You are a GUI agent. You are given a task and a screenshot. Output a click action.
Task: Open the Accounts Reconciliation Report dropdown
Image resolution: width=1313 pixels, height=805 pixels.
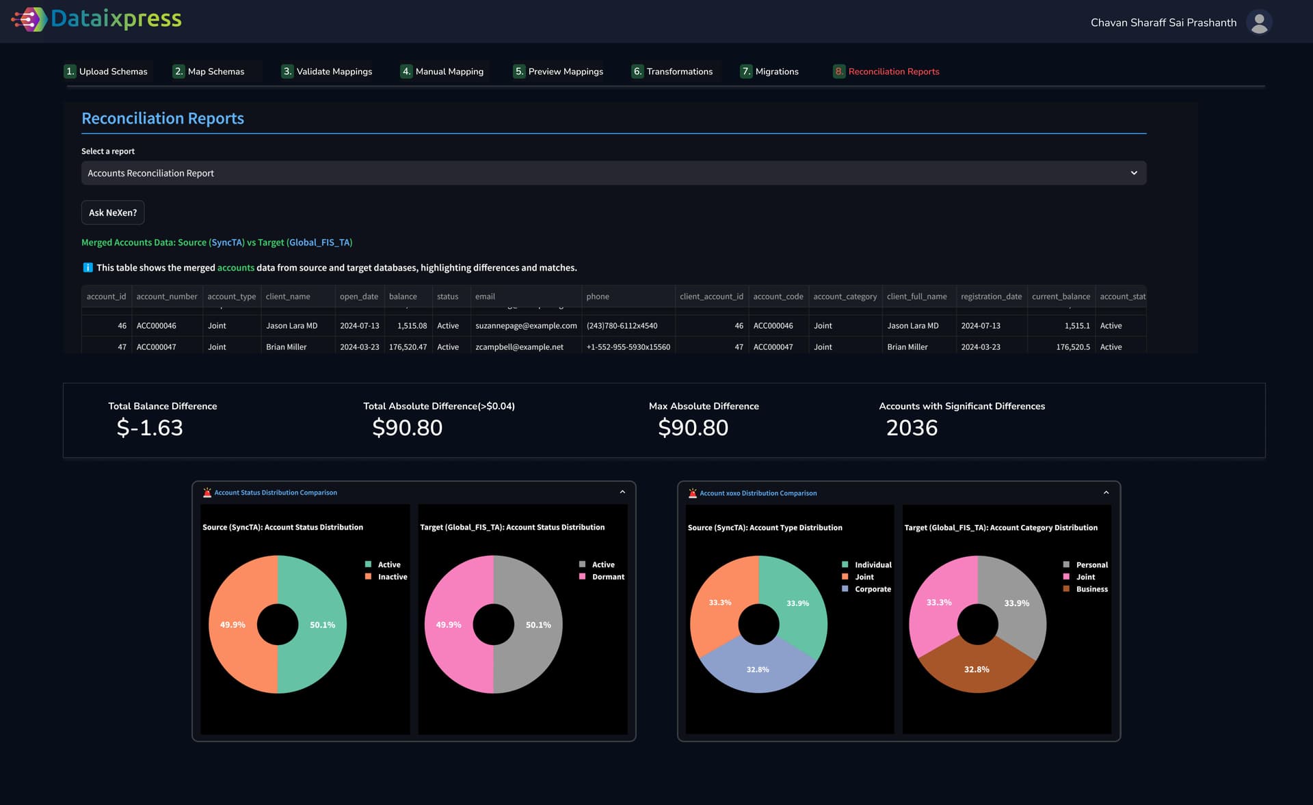coord(613,173)
